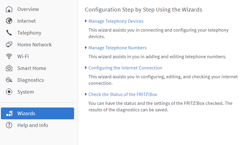This screenshot has width=240, height=145.
Task: Click the Help question mark icon
Action: point(9,125)
